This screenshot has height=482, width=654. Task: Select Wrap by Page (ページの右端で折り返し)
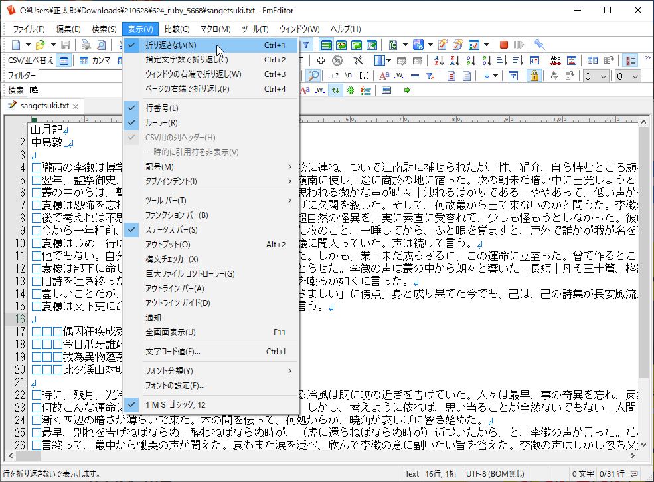(211, 89)
